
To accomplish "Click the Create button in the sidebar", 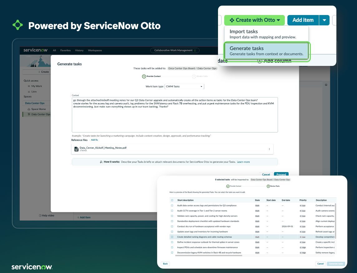I will (37, 72).
